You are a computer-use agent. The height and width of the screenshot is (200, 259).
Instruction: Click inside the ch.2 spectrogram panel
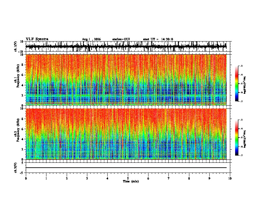tap(126, 134)
